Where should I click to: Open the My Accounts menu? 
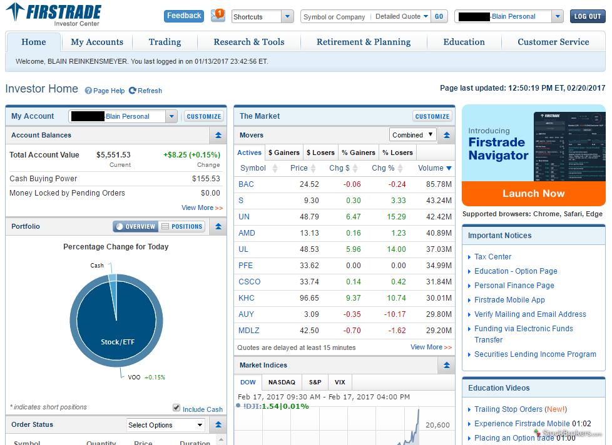(97, 42)
